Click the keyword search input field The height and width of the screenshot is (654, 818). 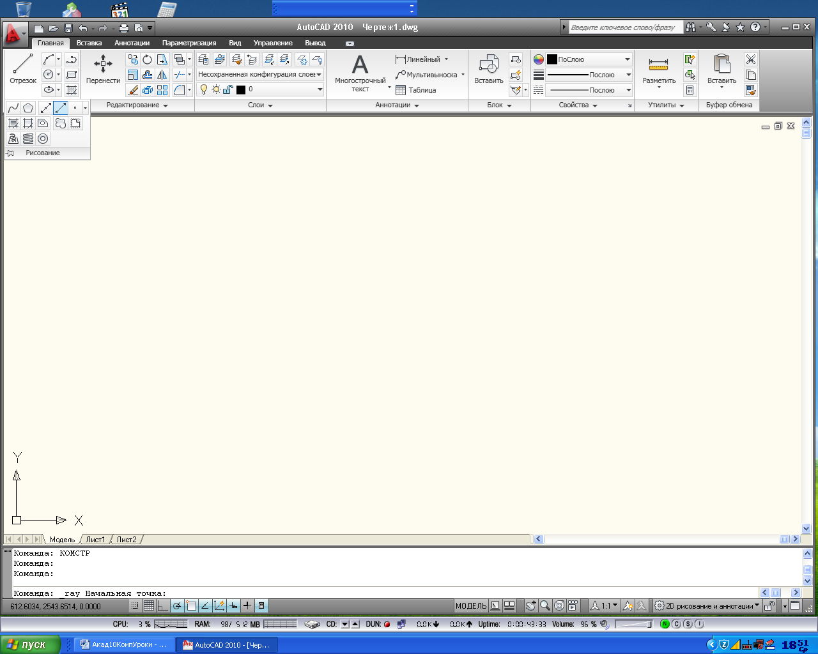coord(625,27)
